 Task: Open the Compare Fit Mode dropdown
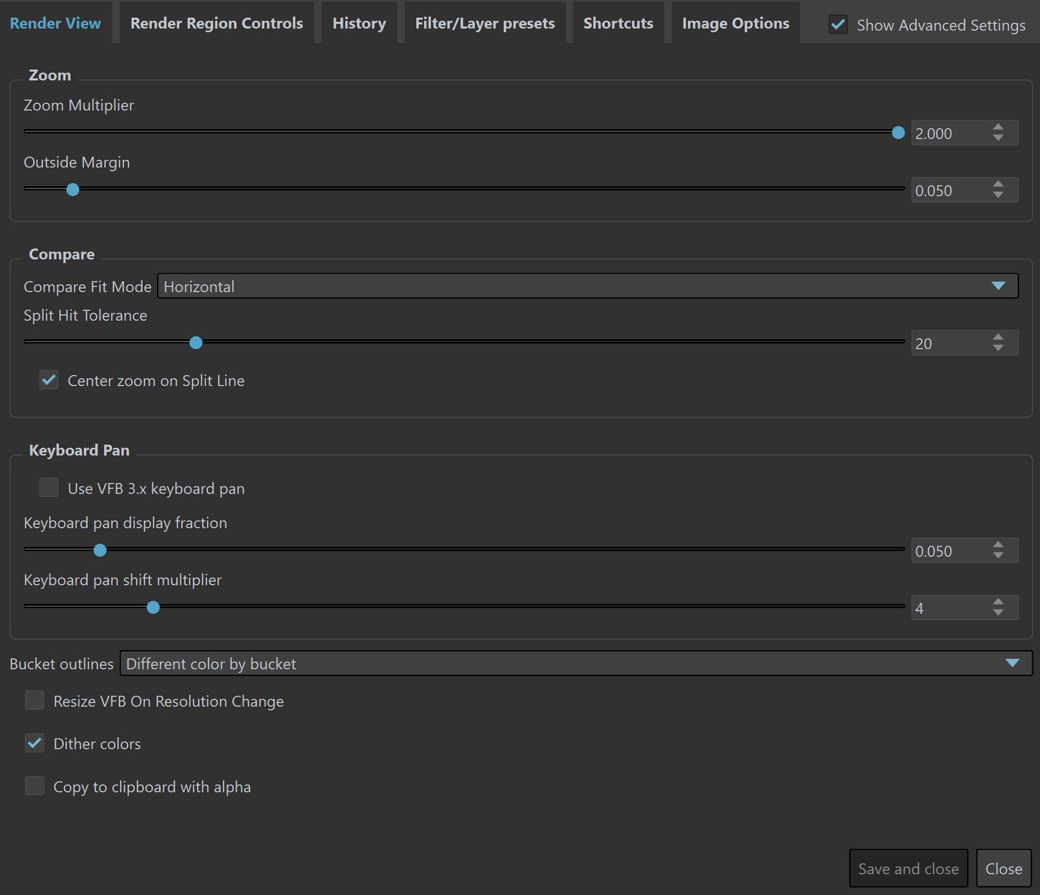588,286
